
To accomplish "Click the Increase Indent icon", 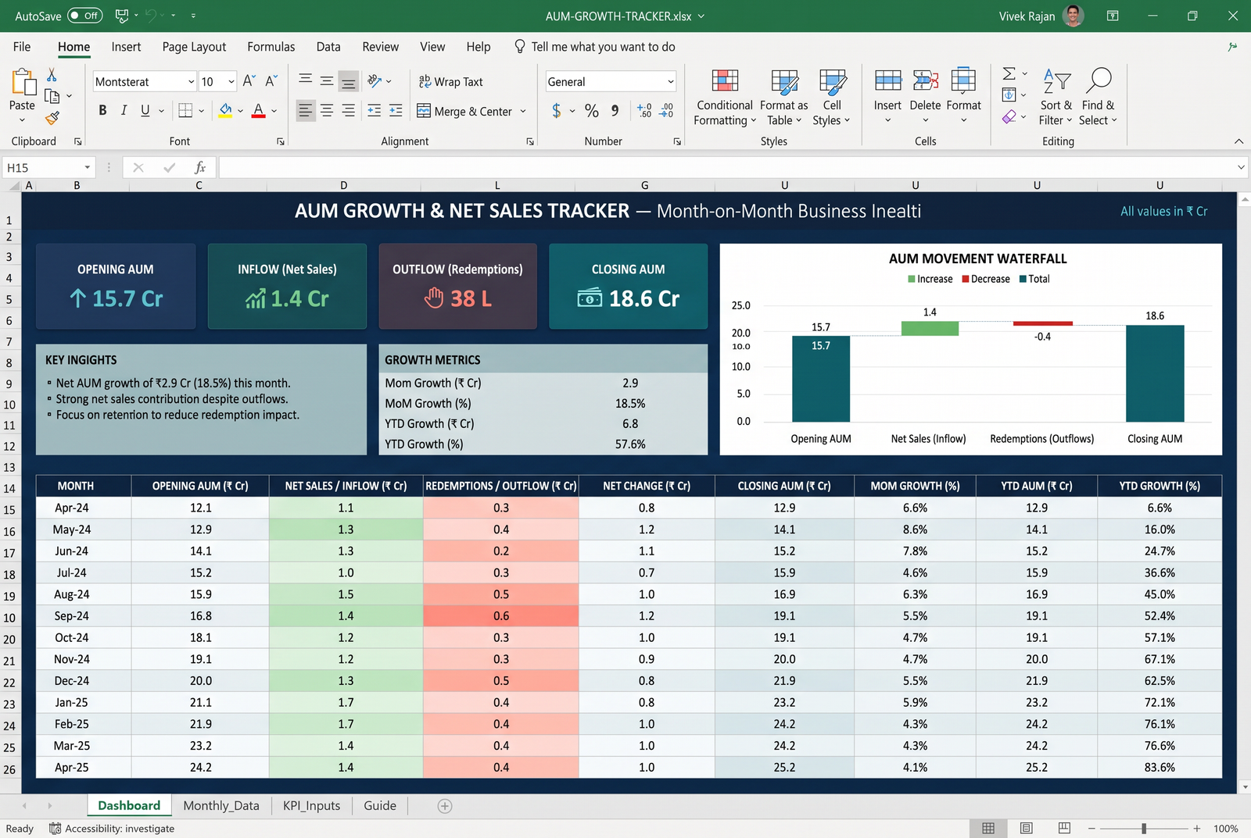I will click(396, 111).
